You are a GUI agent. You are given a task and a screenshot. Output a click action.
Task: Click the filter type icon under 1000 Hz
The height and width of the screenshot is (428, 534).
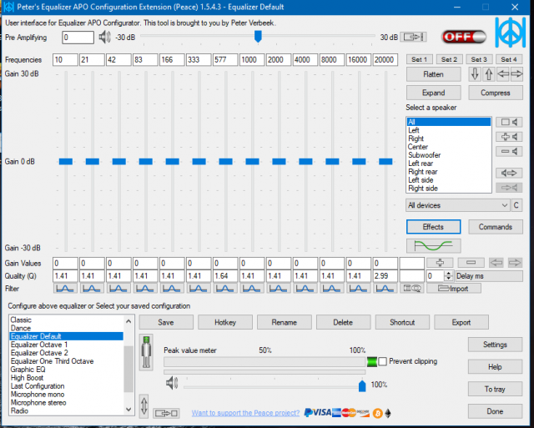[253, 289]
